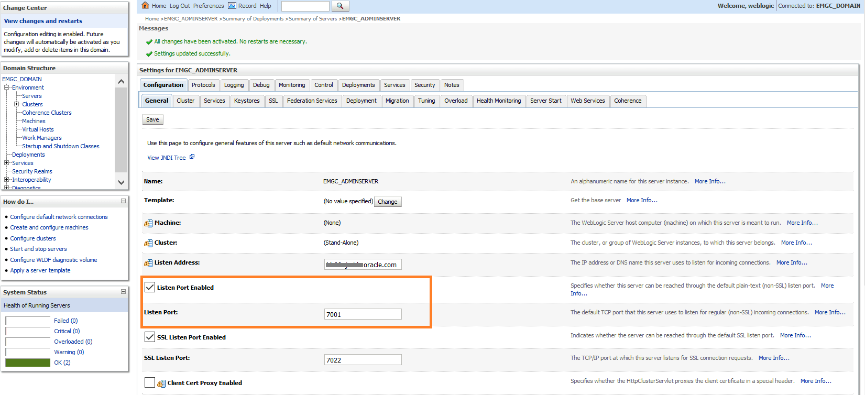Click the top search text box
The width and height of the screenshot is (865, 395).
tap(305, 6)
